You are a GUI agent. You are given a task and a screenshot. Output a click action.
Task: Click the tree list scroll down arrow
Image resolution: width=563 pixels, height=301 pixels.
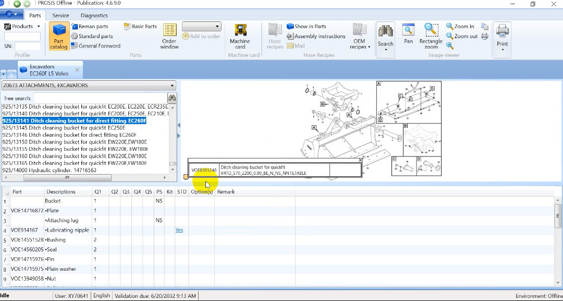173,170
